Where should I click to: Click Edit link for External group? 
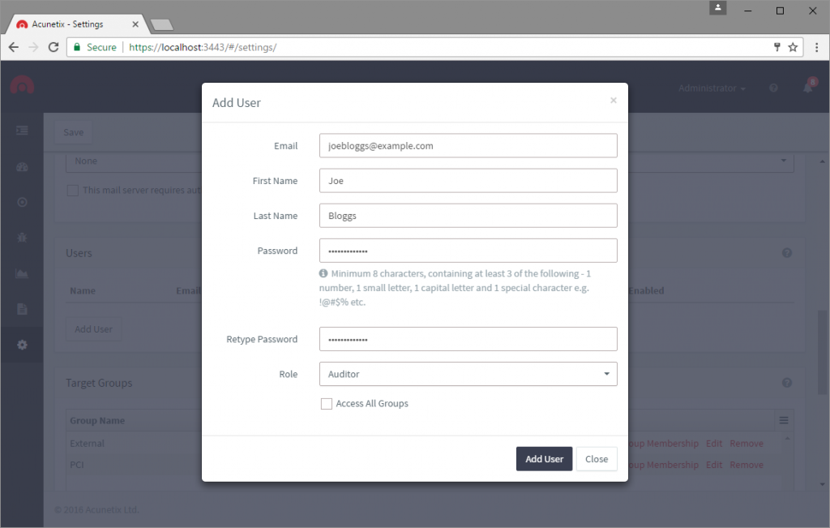pyautogui.click(x=714, y=444)
